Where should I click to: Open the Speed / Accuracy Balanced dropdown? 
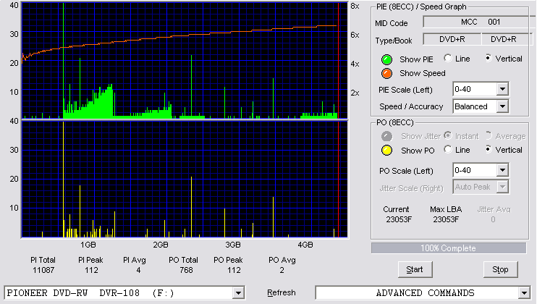click(x=502, y=106)
